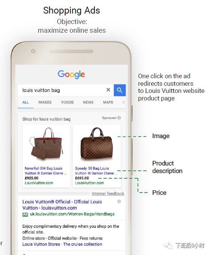This screenshot has height=255, width=211.
Task: Click the Sponsored info icon
Action: click(x=119, y=118)
